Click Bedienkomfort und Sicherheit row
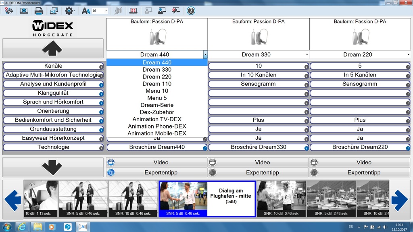413x232 pixels. tap(53, 120)
